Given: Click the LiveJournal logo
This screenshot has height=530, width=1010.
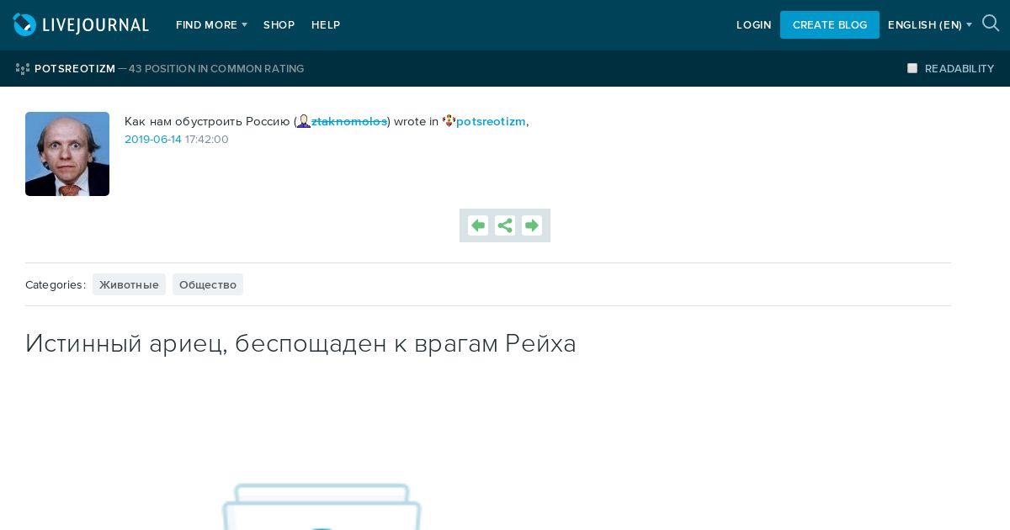Looking at the screenshot, I should pyautogui.click(x=81, y=25).
